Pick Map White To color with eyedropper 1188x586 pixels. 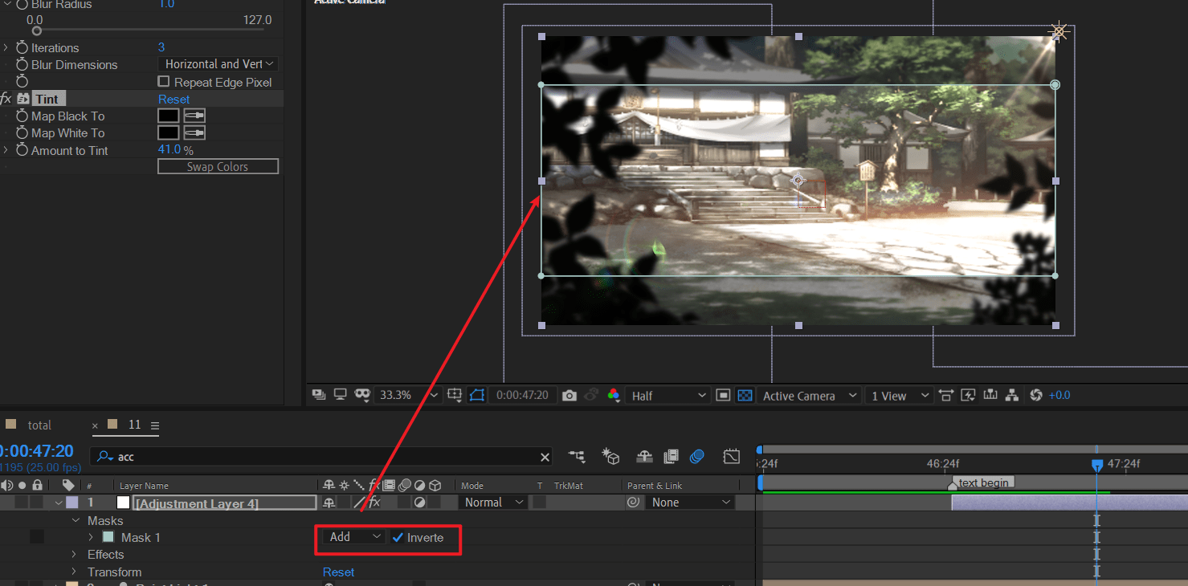pyautogui.click(x=194, y=132)
